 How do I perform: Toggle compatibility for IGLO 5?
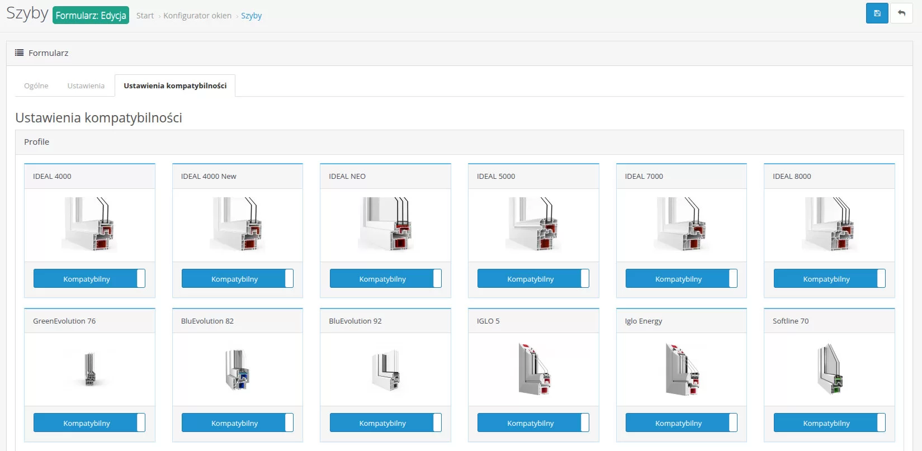click(533, 422)
